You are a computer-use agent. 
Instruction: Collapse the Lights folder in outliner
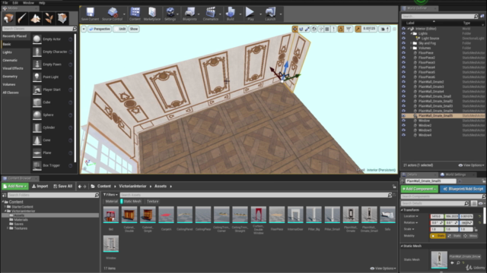(411, 33)
